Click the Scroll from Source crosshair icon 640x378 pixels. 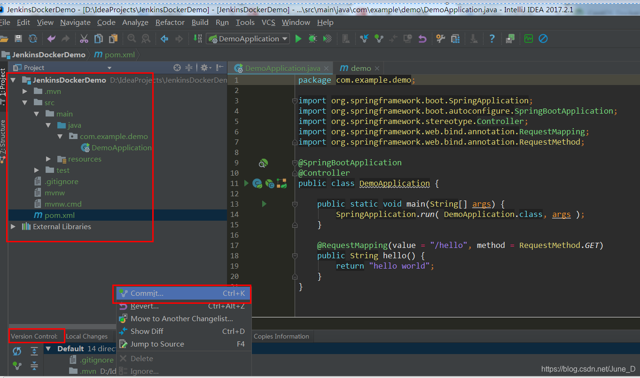pyautogui.click(x=177, y=68)
